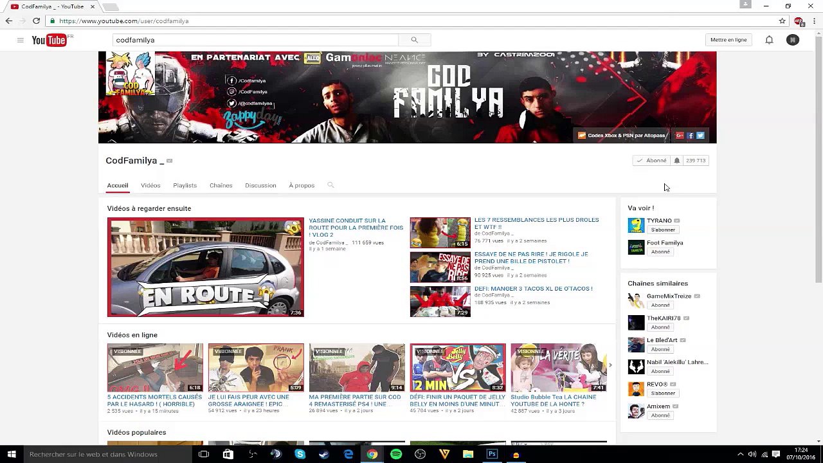This screenshot has height=463, width=823.
Task: Open YASSINE CONDUIT SUR LA ROUTE video link
Action: tap(356, 228)
